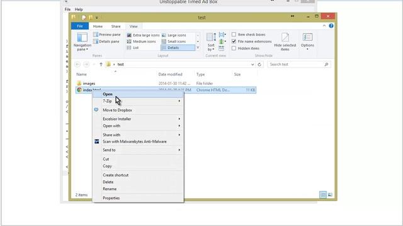Click Hide selected items
Screen dimensions: 403x226
point(285,42)
